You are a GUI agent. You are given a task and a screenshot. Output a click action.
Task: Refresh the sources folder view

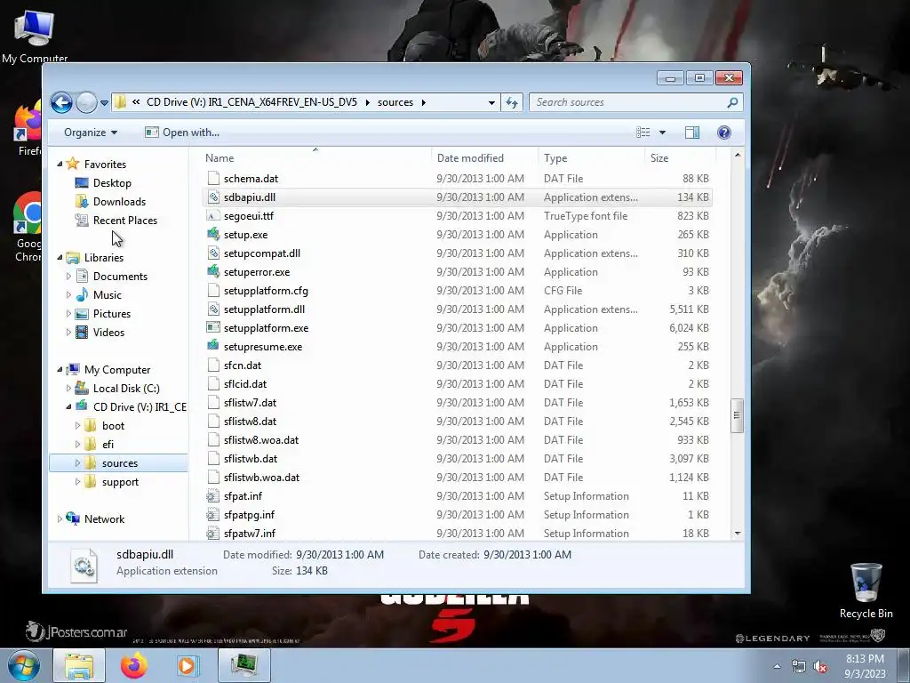click(511, 102)
